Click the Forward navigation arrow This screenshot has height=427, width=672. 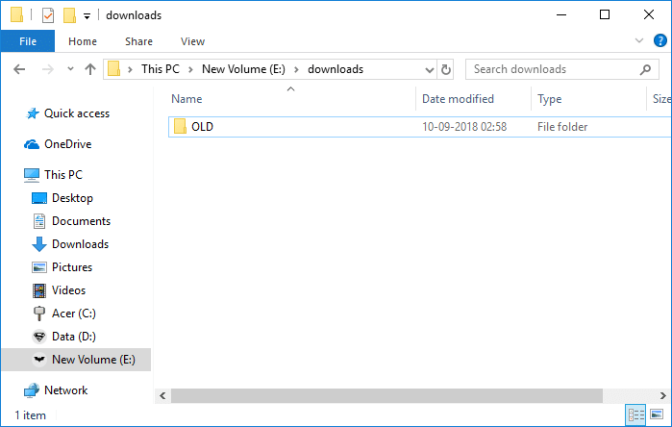pyautogui.click(x=48, y=69)
